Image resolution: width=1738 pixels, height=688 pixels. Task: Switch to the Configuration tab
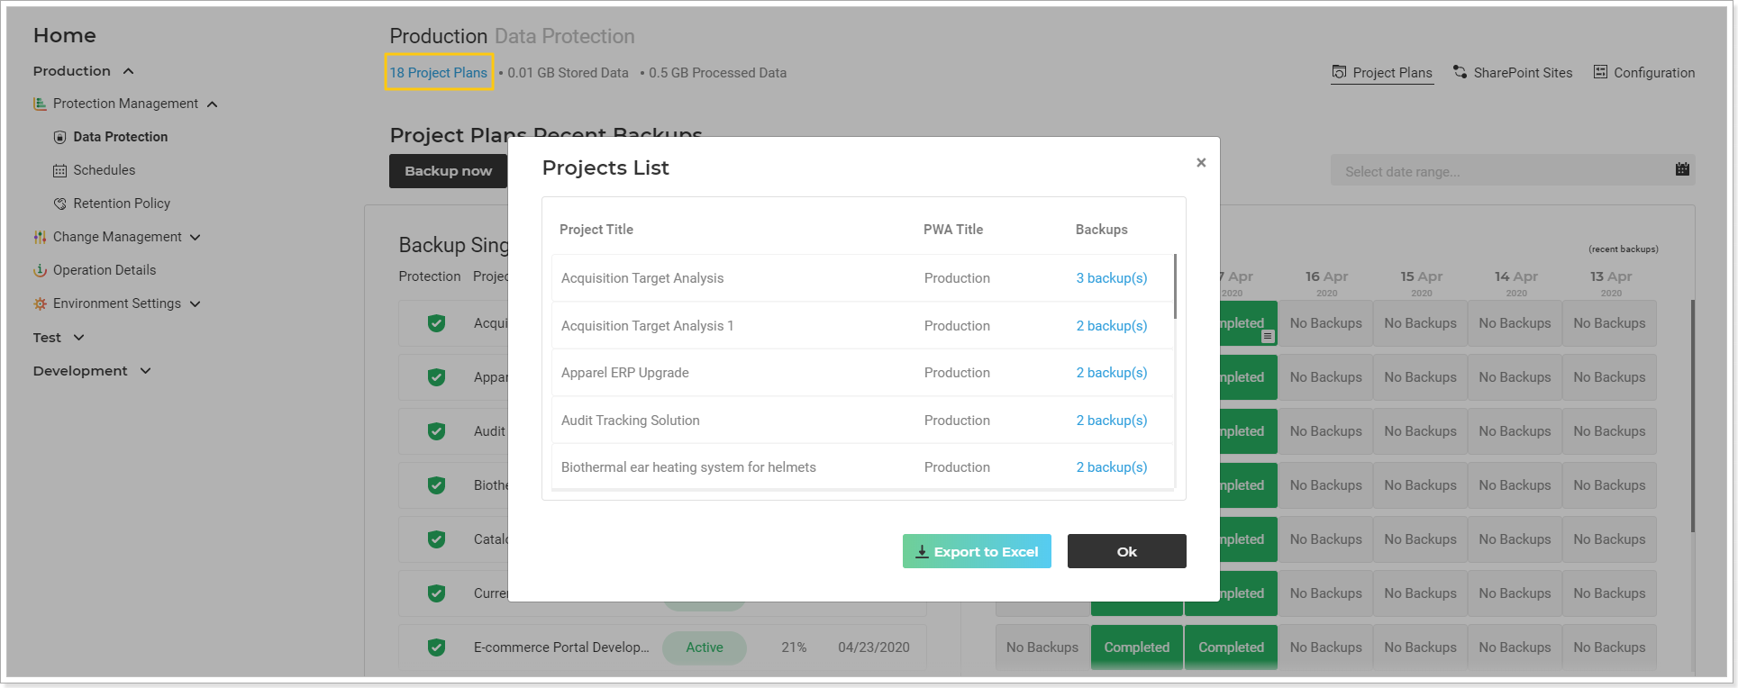1644,73
